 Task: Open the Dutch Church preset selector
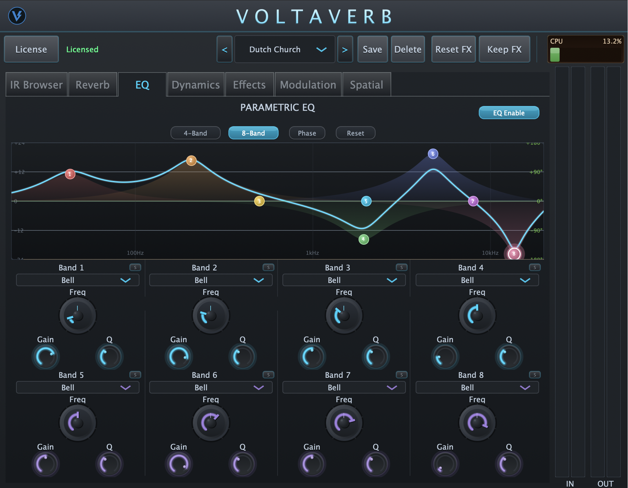pyautogui.click(x=285, y=49)
